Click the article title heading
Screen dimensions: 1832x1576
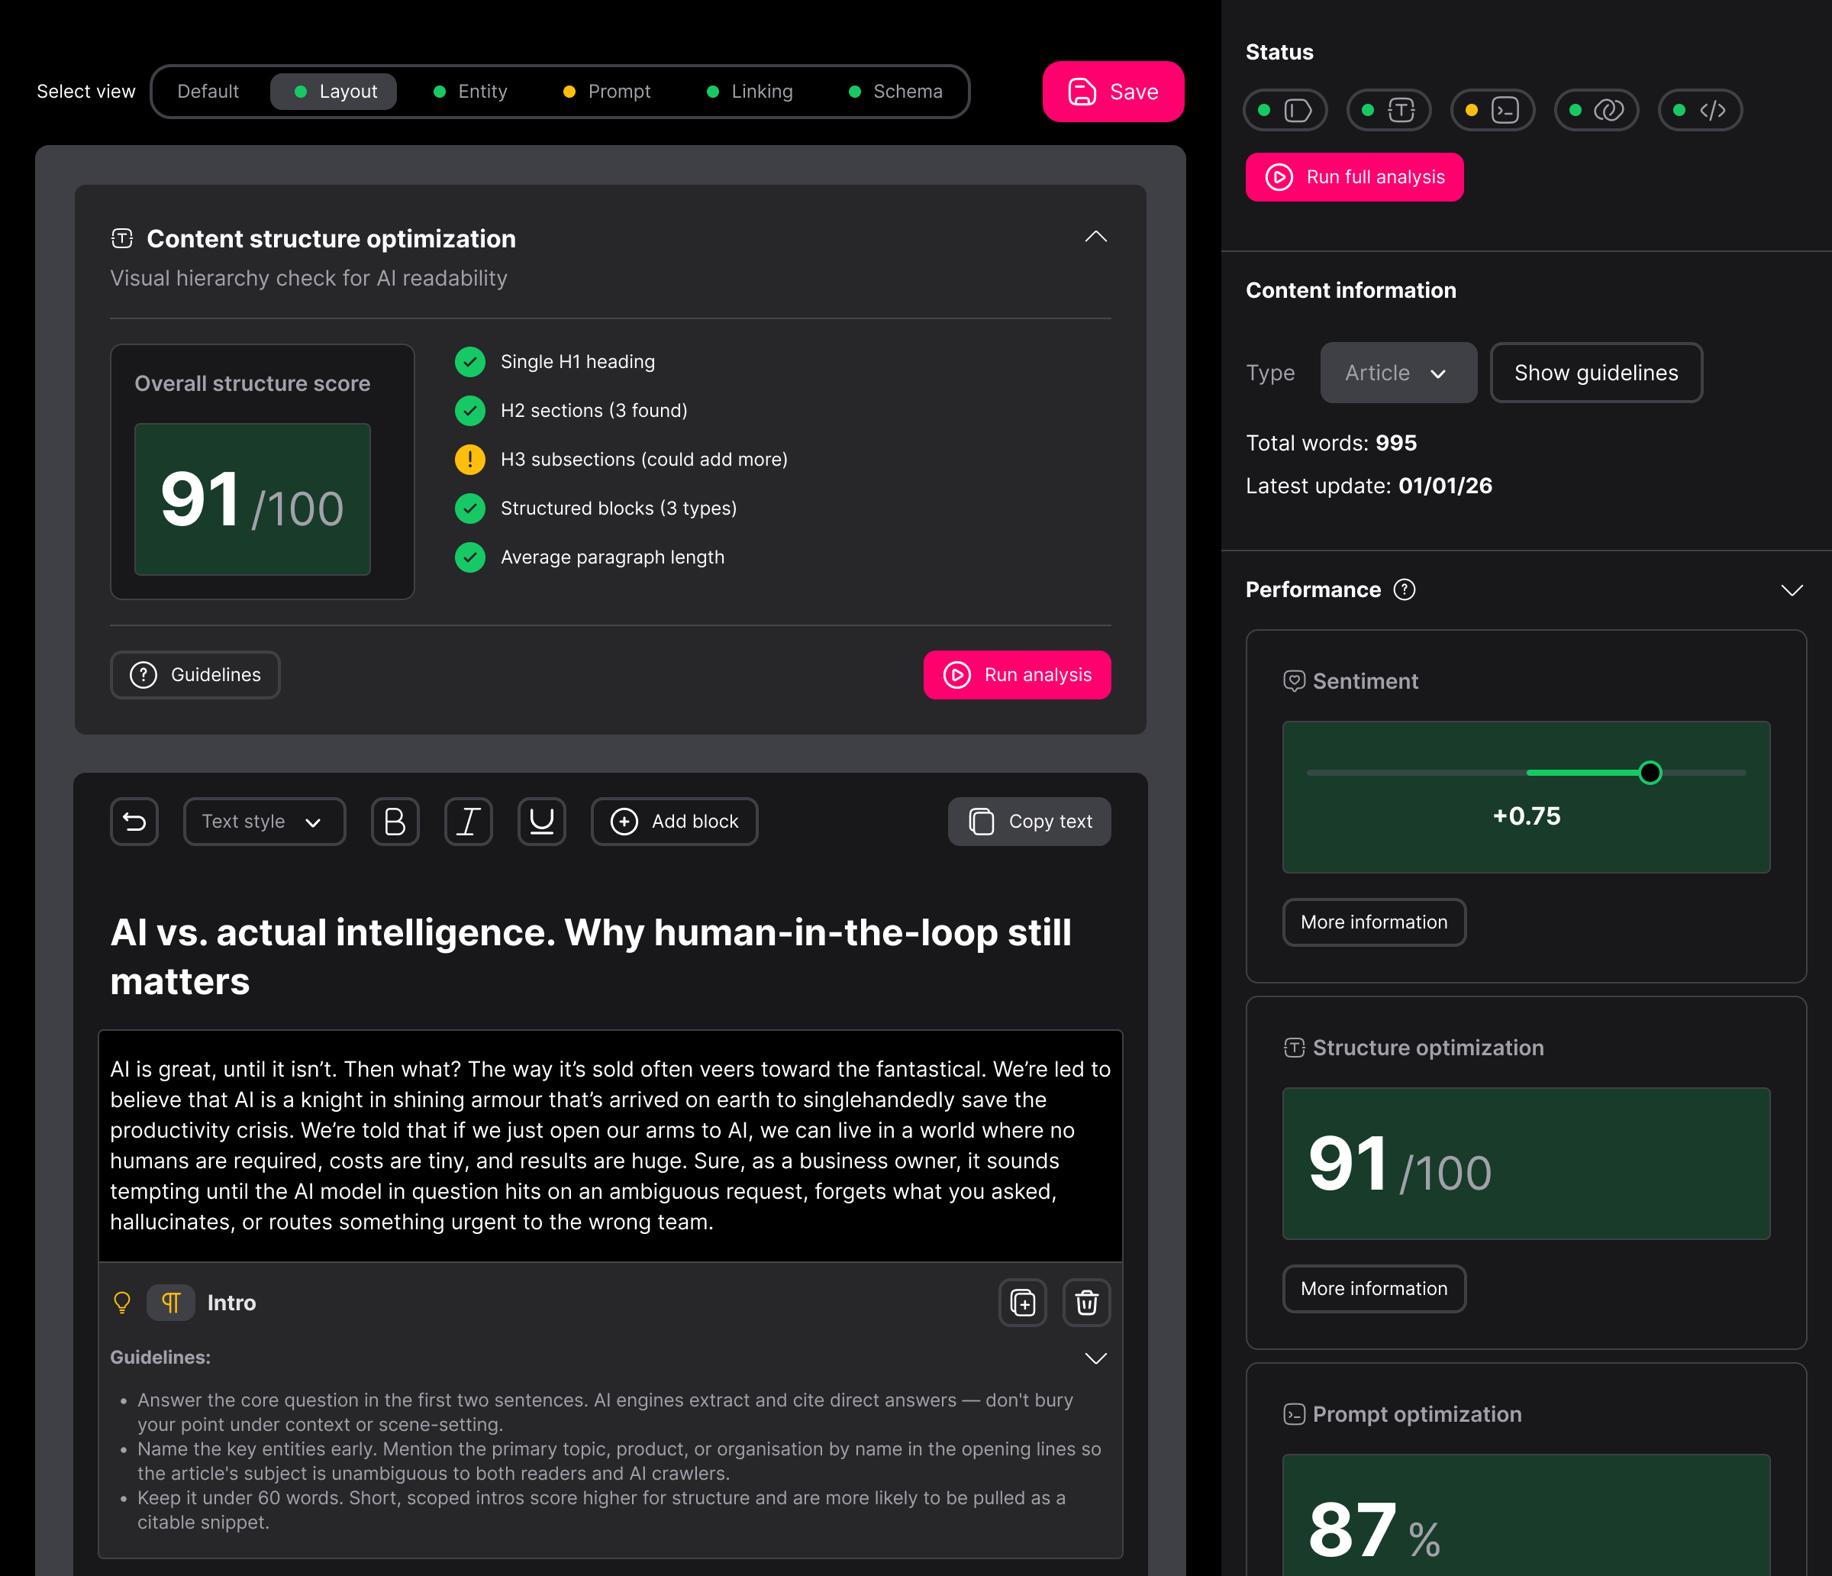pos(591,957)
